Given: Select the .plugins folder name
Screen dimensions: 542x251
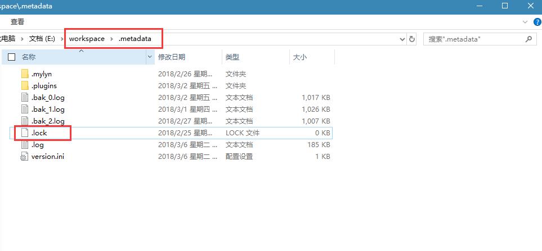Looking at the screenshot, I should tap(44, 85).
